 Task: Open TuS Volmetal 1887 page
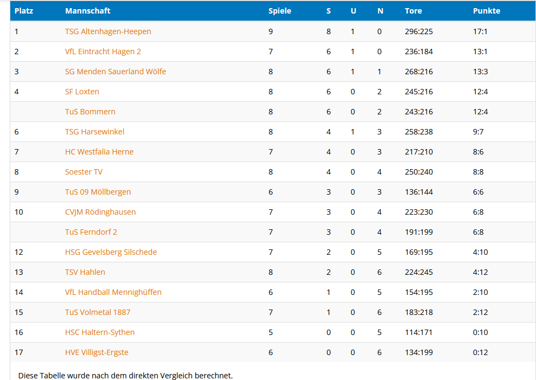pyautogui.click(x=98, y=312)
